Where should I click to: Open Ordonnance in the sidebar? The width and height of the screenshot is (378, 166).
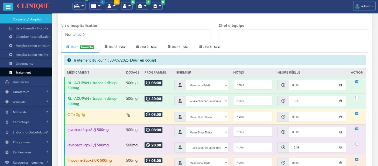(x=24, y=64)
